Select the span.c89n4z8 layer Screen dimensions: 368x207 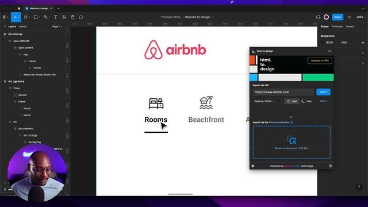coord(21,41)
